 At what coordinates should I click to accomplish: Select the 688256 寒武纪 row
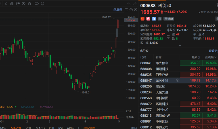click(x=178, y=86)
